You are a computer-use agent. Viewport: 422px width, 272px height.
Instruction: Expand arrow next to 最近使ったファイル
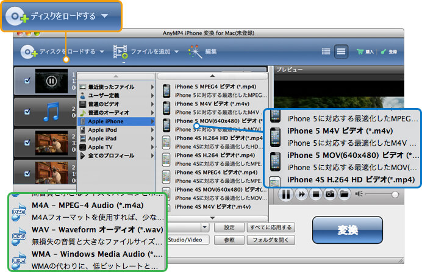point(152,87)
